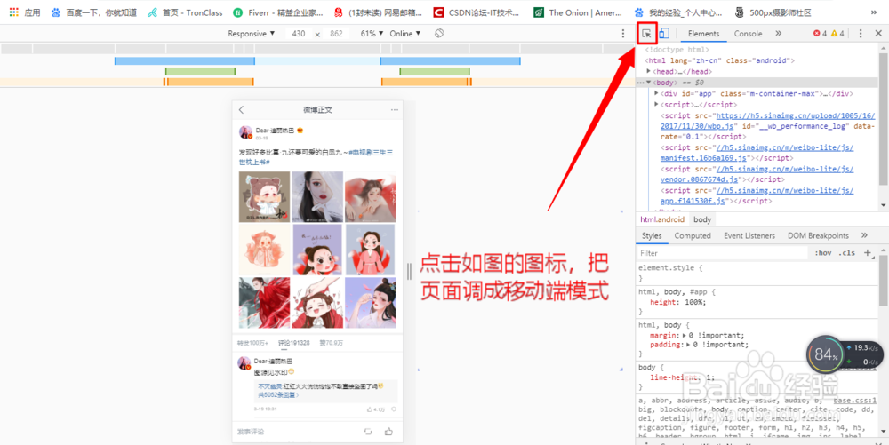Switch to the Console tab
This screenshot has height=445, width=889.
coord(748,34)
